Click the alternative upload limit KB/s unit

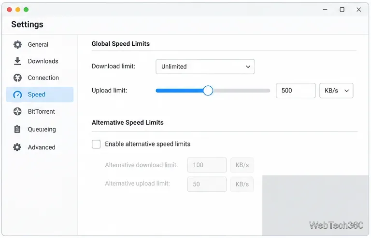point(242,184)
